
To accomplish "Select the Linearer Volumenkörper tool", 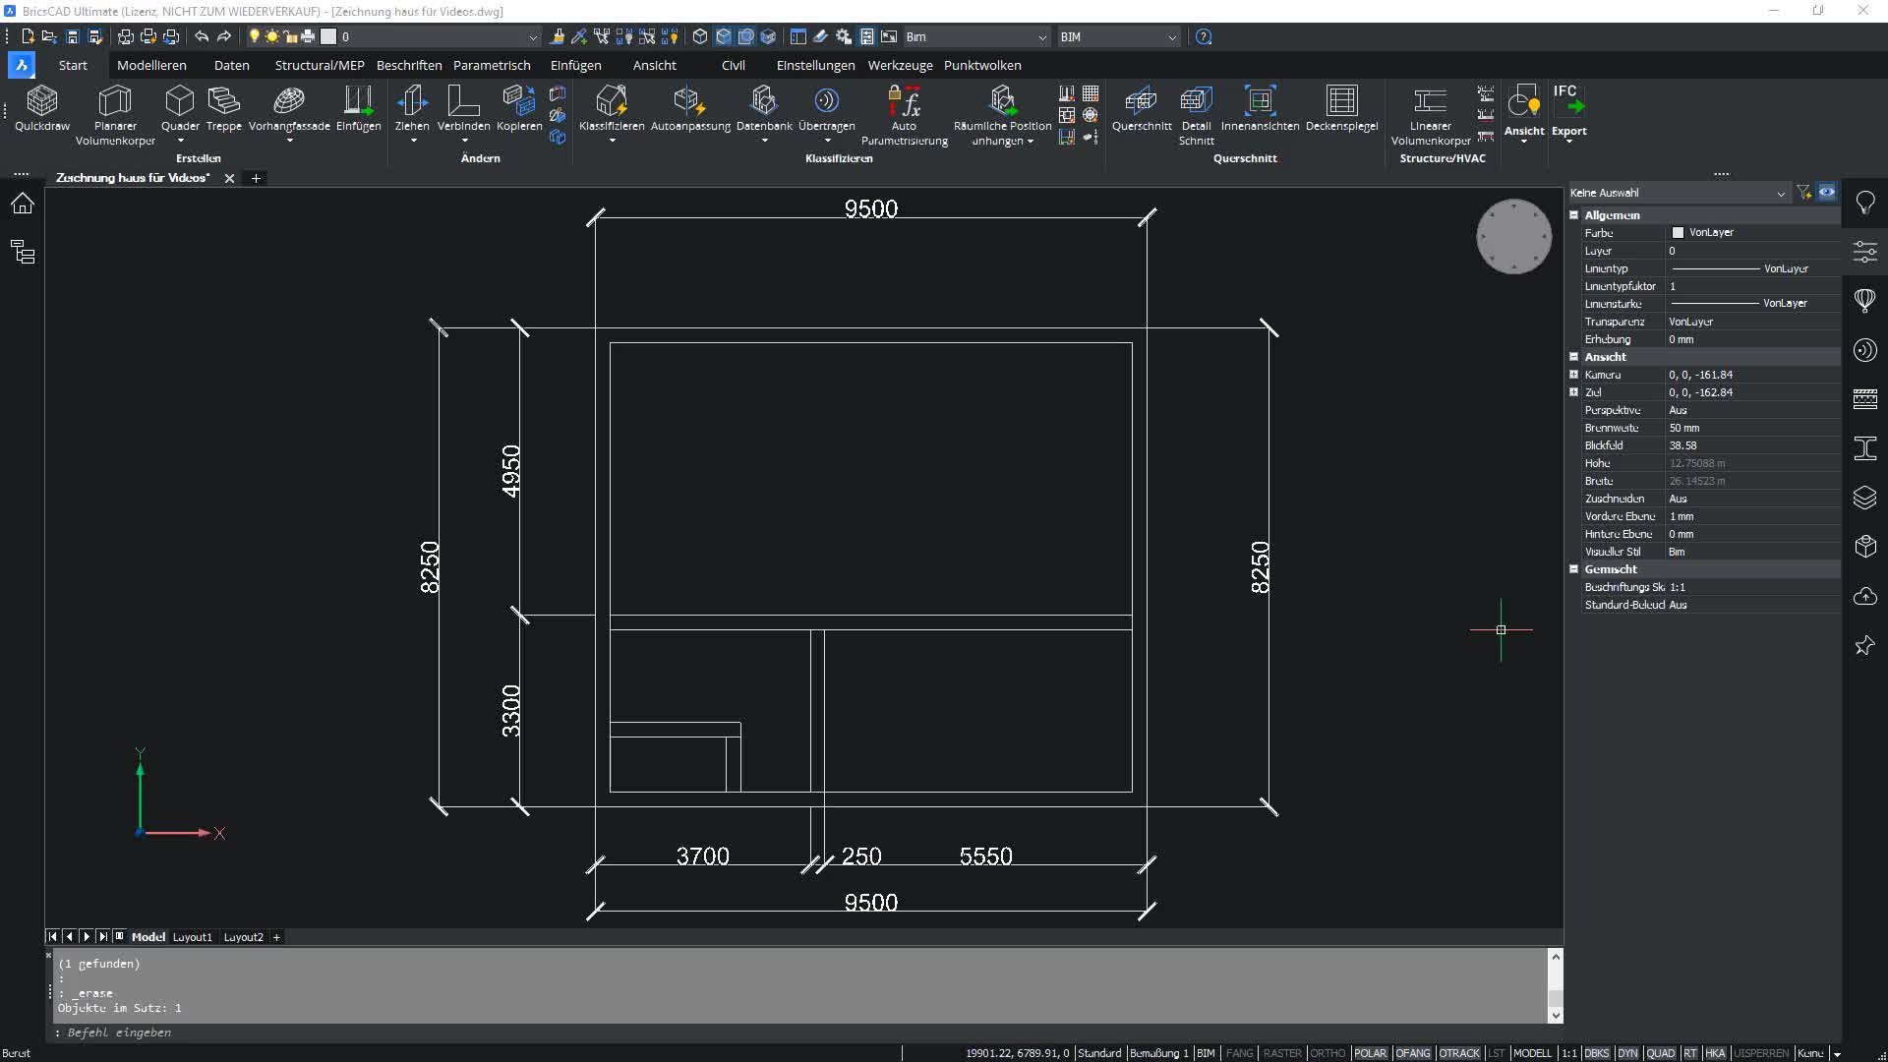I will coord(1430,115).
